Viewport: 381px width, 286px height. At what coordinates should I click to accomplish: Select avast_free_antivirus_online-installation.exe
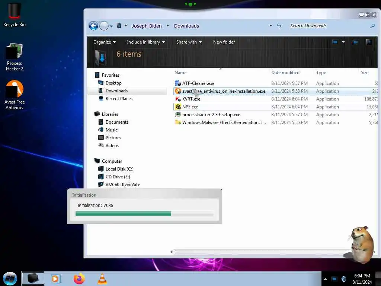tap(276, 91)
